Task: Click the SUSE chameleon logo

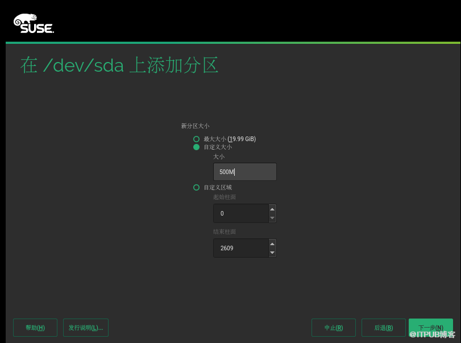Action: click(34, 23)
